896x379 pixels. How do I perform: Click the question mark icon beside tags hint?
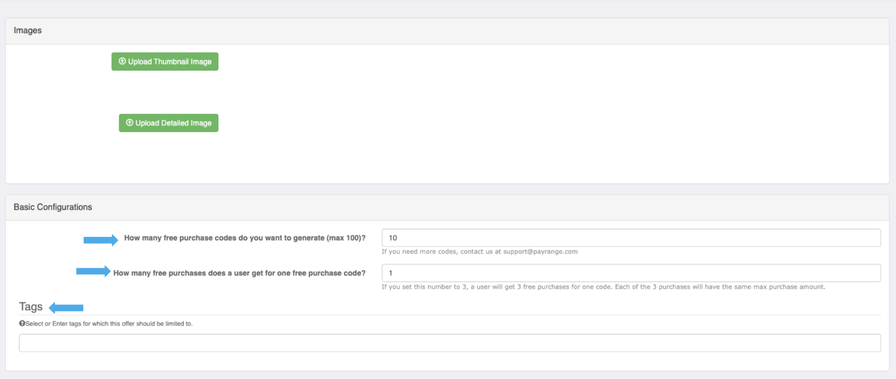tap(22, 324)
